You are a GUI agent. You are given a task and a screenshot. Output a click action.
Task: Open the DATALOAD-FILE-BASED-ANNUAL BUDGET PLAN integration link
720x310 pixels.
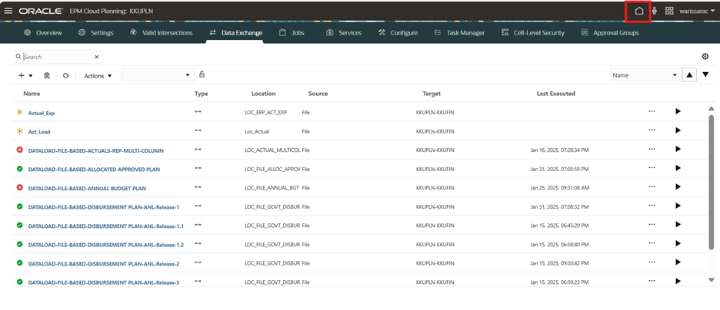(x=87, y=188)
